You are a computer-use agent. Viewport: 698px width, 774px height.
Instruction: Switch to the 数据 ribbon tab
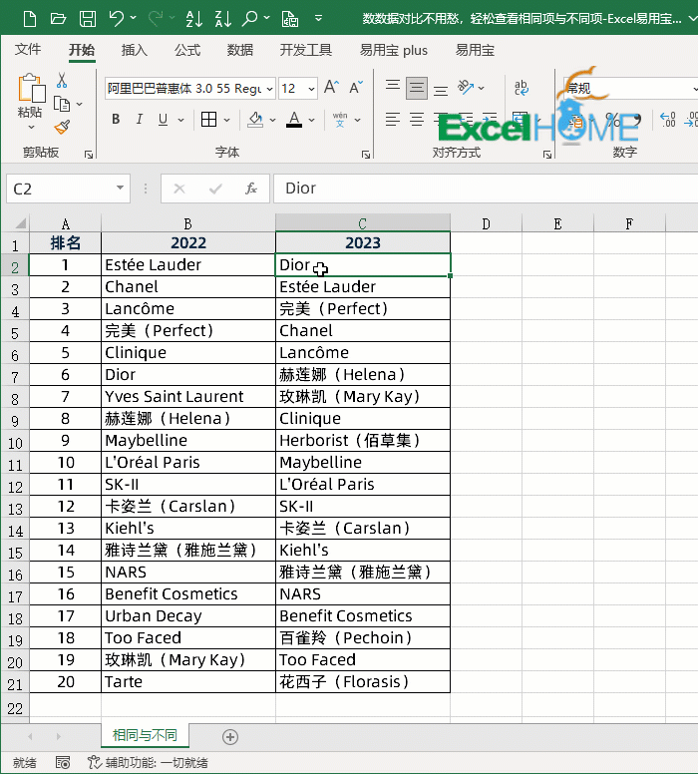tap(240, 50)
